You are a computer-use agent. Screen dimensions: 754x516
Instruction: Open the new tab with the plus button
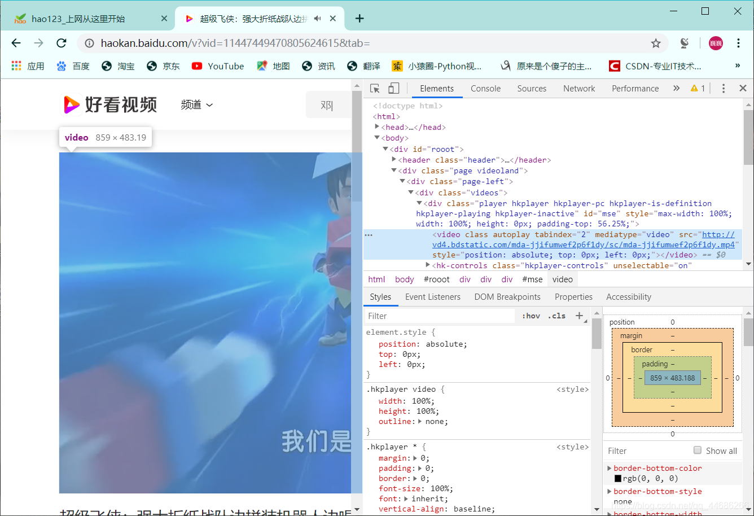click(360, 19)
